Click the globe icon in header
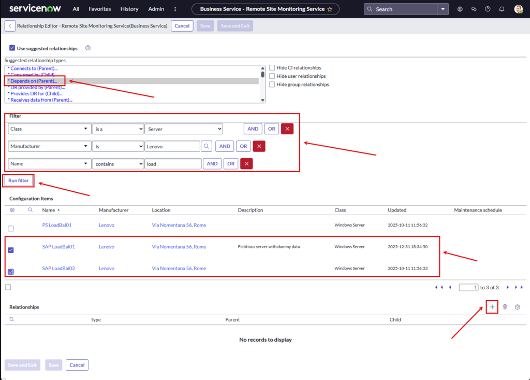Image resolution: width=530 pixels, height=380 pixels. tap(460, 9)
